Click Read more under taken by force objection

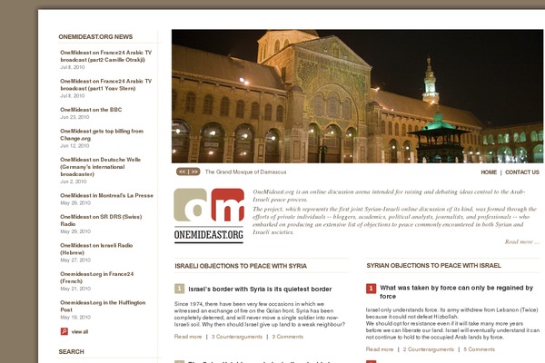380,349
